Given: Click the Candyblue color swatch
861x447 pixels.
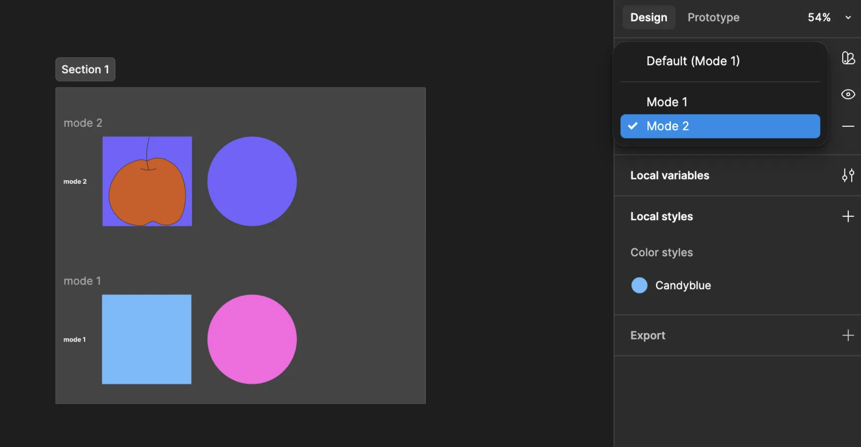Looking at the screenshot, I should 639,285.
